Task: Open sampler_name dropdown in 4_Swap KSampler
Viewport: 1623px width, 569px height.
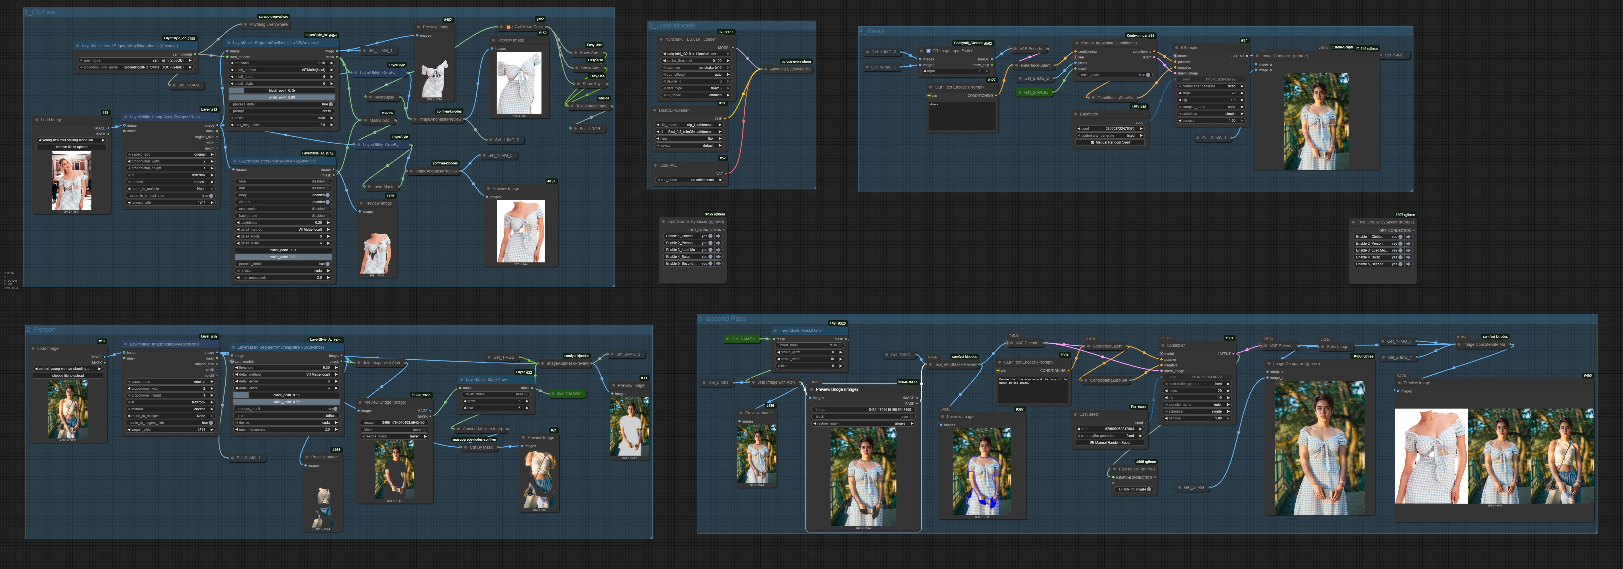Action: [1211, 107]
